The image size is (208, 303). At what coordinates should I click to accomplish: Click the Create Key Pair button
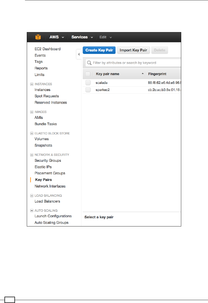99,50
